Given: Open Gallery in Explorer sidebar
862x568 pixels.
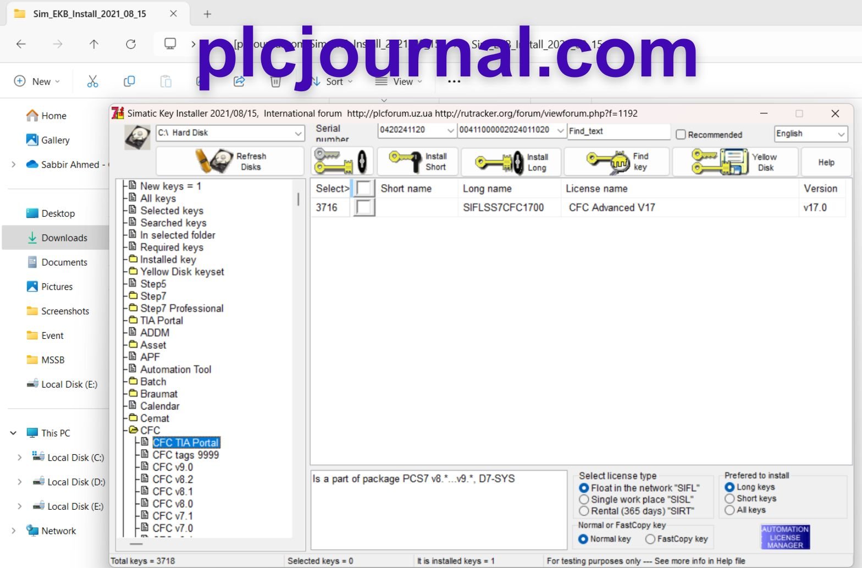Looking at the screenshot, I should pyautogui.click(x=48, y=140).
